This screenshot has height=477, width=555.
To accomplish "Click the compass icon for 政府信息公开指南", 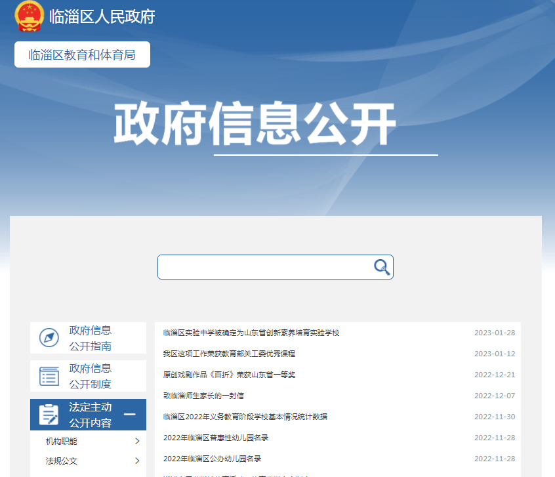I will pyautogui.click(x=49, y=338).
